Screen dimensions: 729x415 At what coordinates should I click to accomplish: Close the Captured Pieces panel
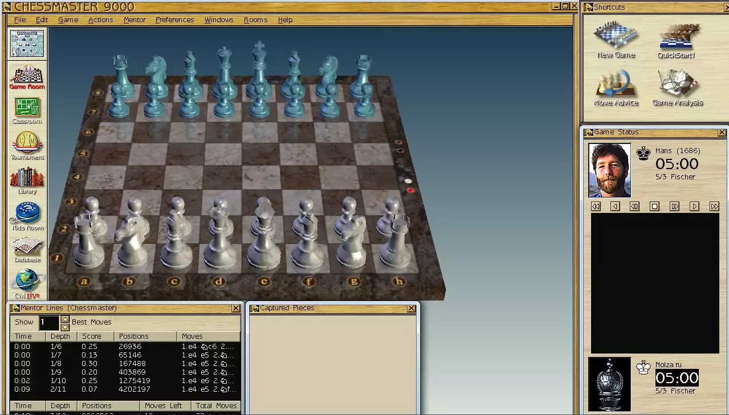pos(411,308)
